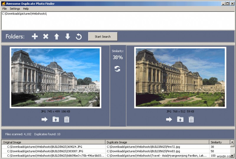
Task: Move the selected folder up with the arrow icon
Action: coord(57,37)
